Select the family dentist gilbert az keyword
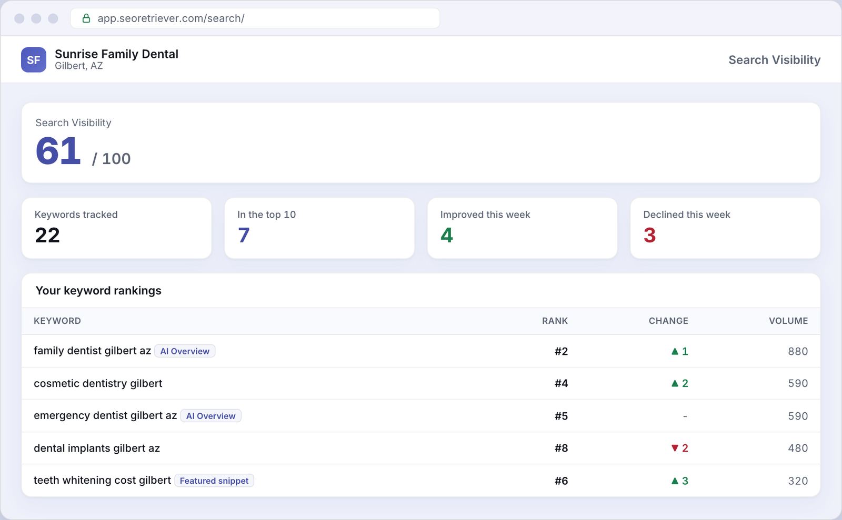The width and height of the screenshot is (842, 520). coord(92,351)
